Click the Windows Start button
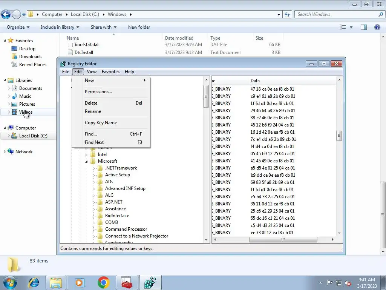Viewport: 386px width, 290px height. click(x=10, y=282)
